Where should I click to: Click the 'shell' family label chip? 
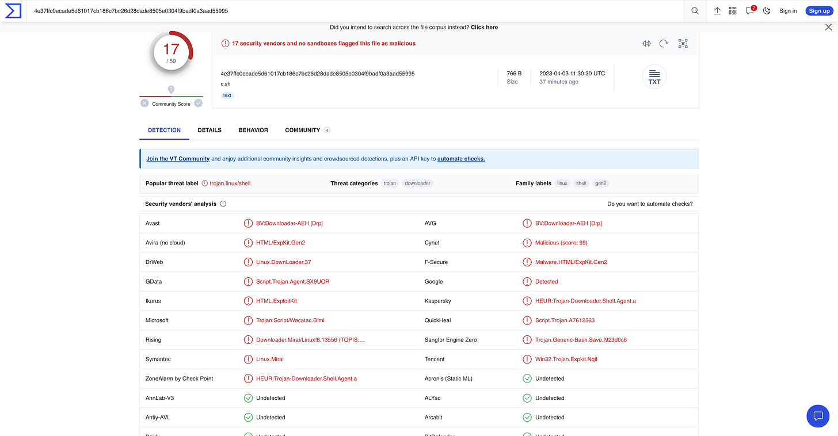pyautogui.click(x=581, y=183)
